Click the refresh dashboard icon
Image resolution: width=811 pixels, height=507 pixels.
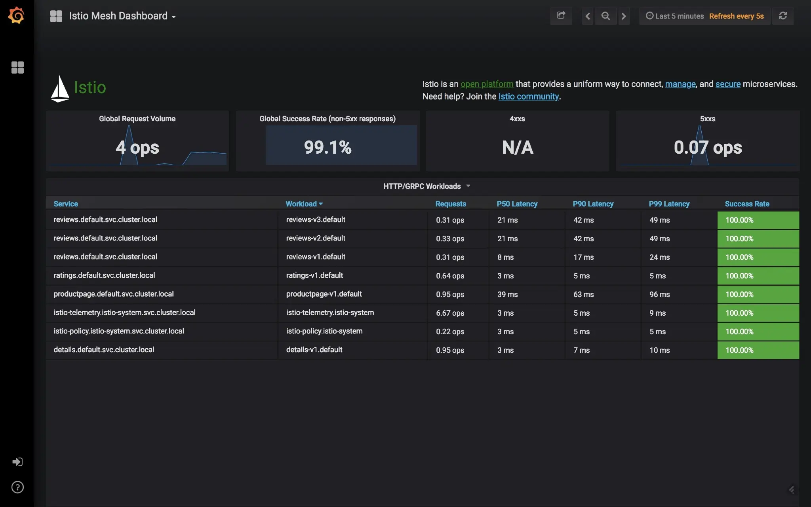(x=782, y=16)
